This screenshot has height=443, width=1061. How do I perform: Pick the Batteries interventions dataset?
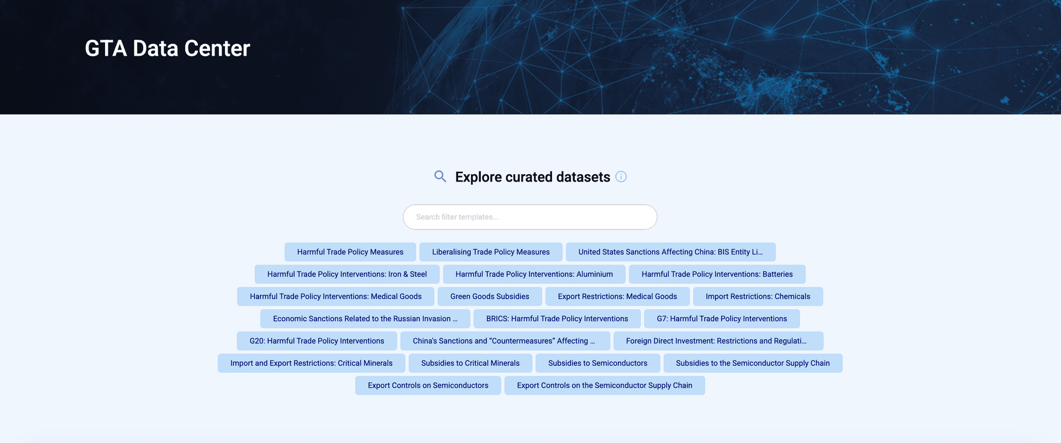[717, 274]
